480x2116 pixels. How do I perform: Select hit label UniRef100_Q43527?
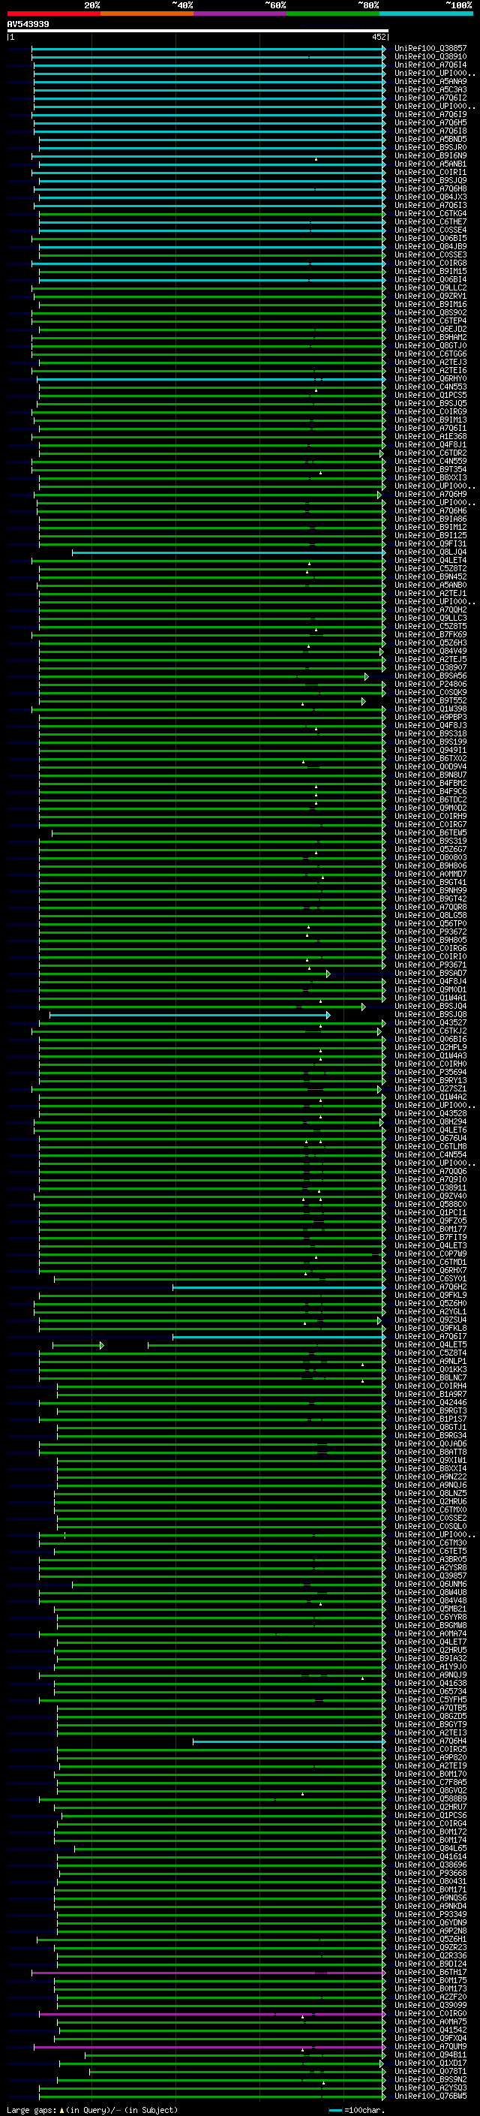click(x=430, y=1022)
